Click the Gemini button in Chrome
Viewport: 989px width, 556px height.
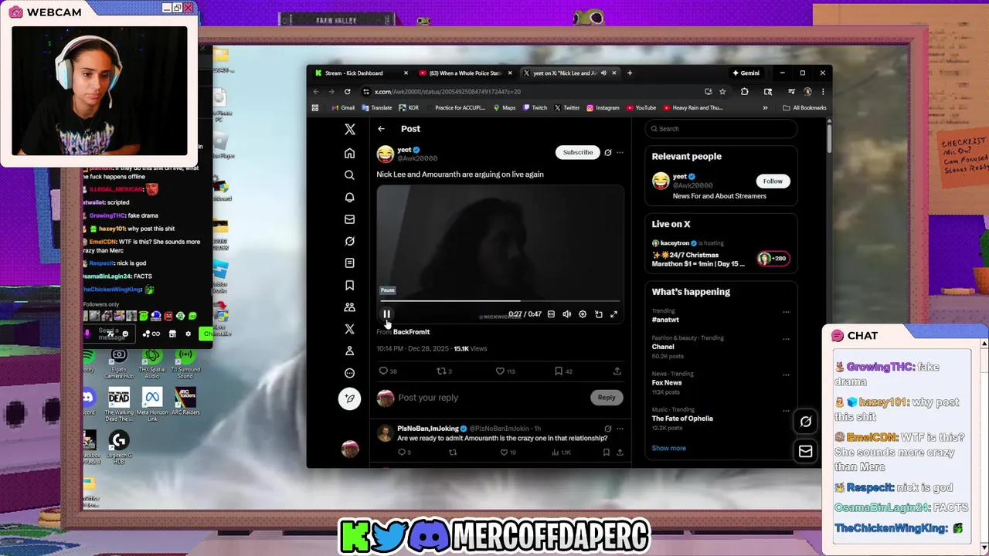click(x=746, y=73)
